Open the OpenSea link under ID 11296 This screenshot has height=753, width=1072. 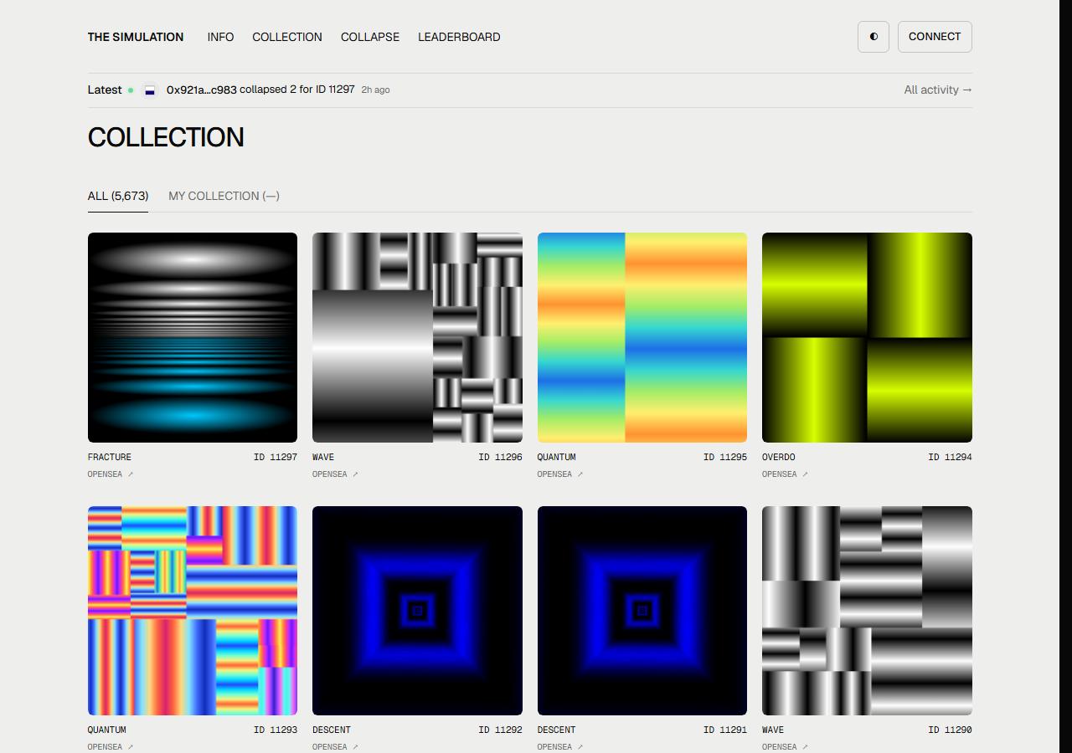[x=335, y=474]
